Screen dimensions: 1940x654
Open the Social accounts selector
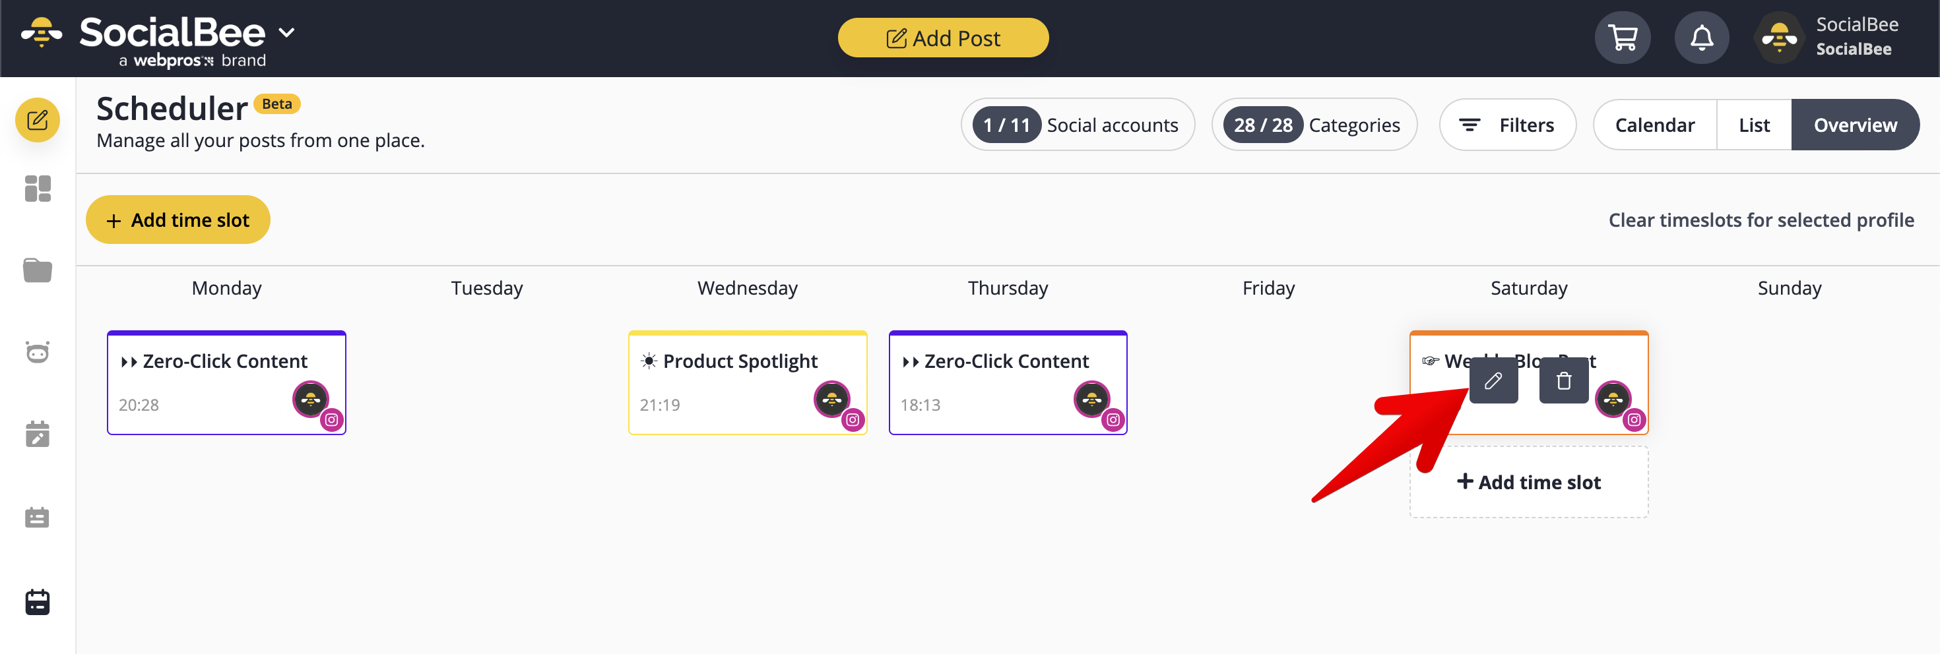(x=1077, y=125)
